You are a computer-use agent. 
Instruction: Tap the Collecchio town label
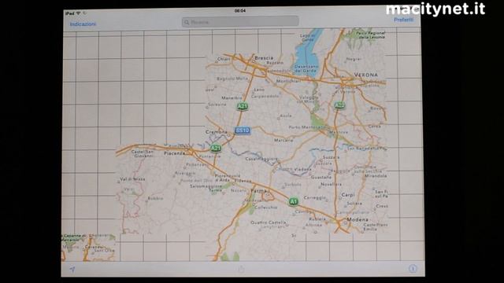266,208
